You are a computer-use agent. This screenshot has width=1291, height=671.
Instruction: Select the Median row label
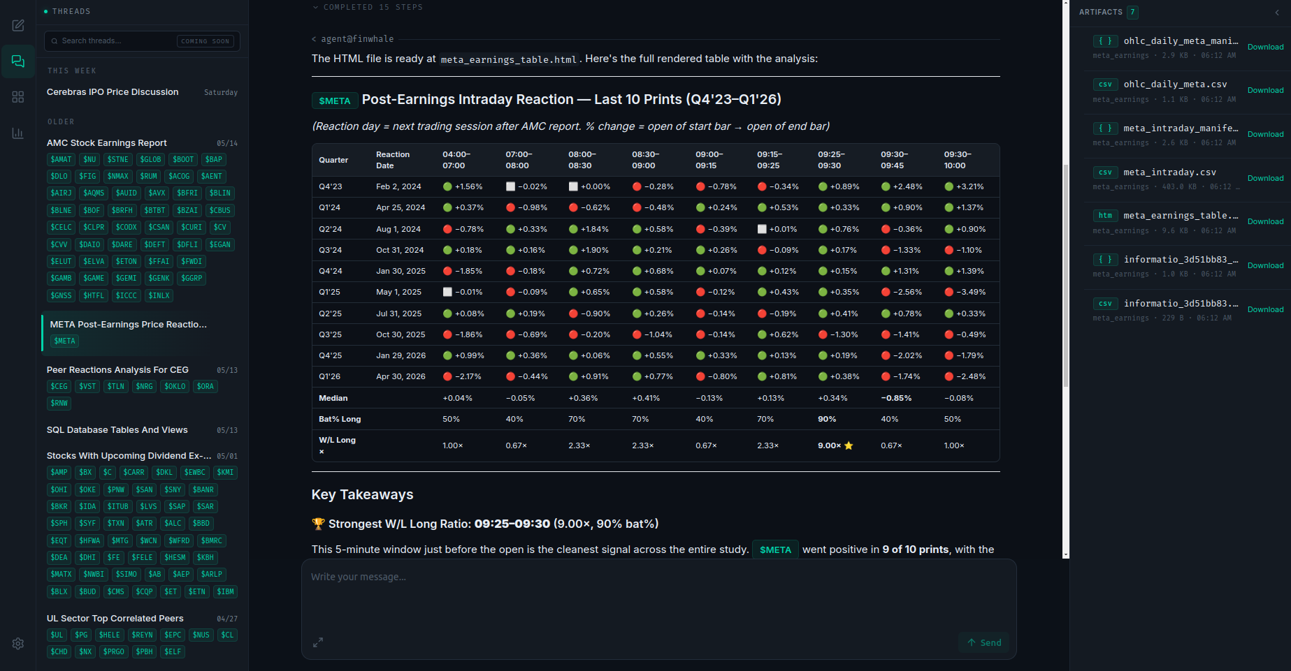[333, 398]
